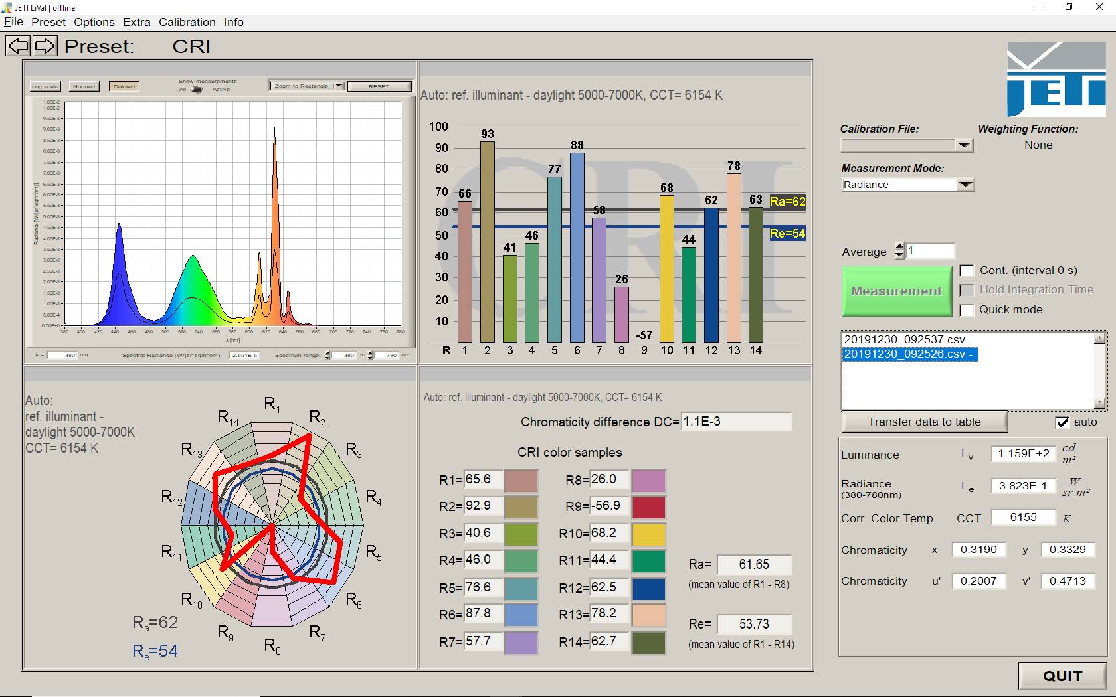Click the Chromaticity x value 0.3190

point(979,550)
